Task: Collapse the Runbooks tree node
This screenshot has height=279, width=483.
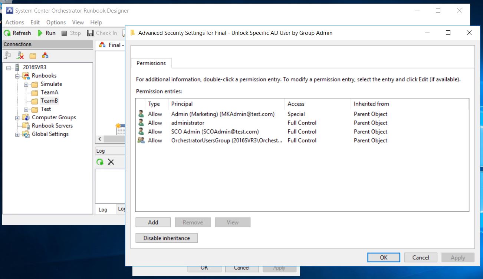Action: [17, 76]
